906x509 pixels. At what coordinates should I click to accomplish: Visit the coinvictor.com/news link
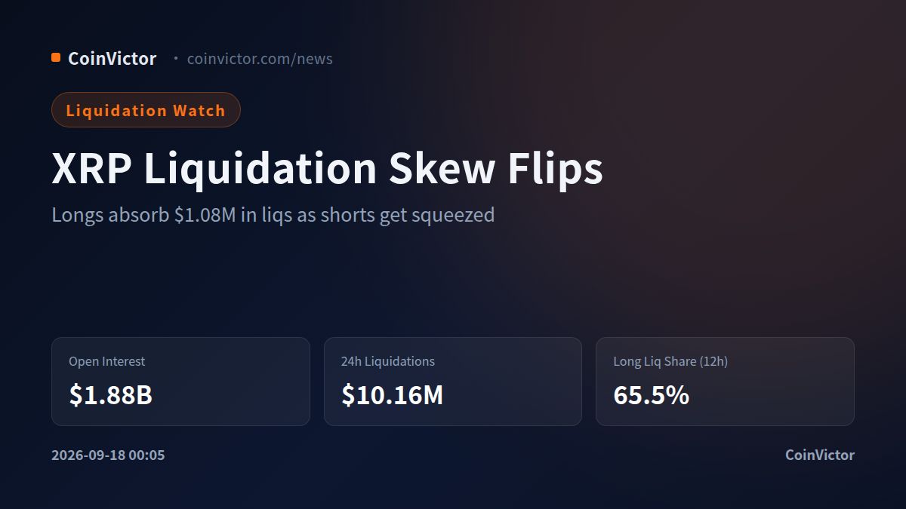[260, 59]
